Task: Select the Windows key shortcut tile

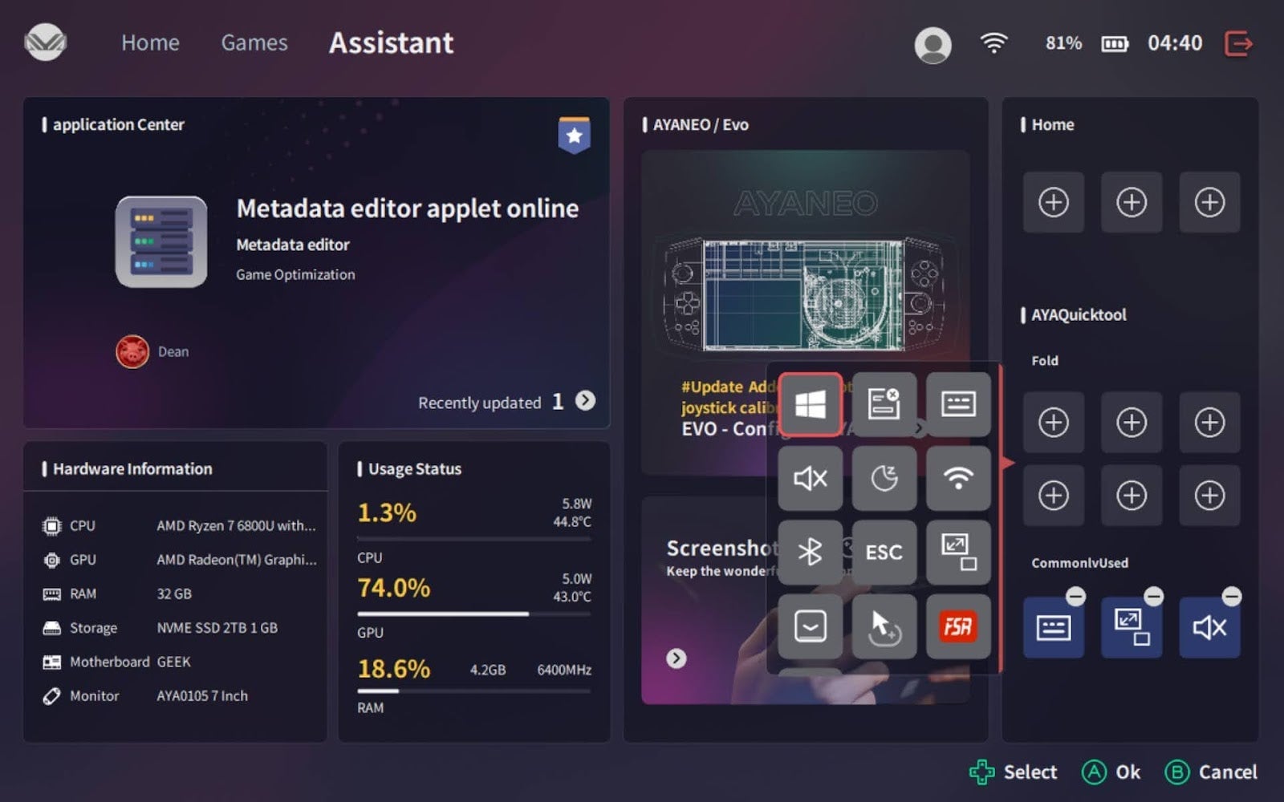Action: [x=810, y=404]
